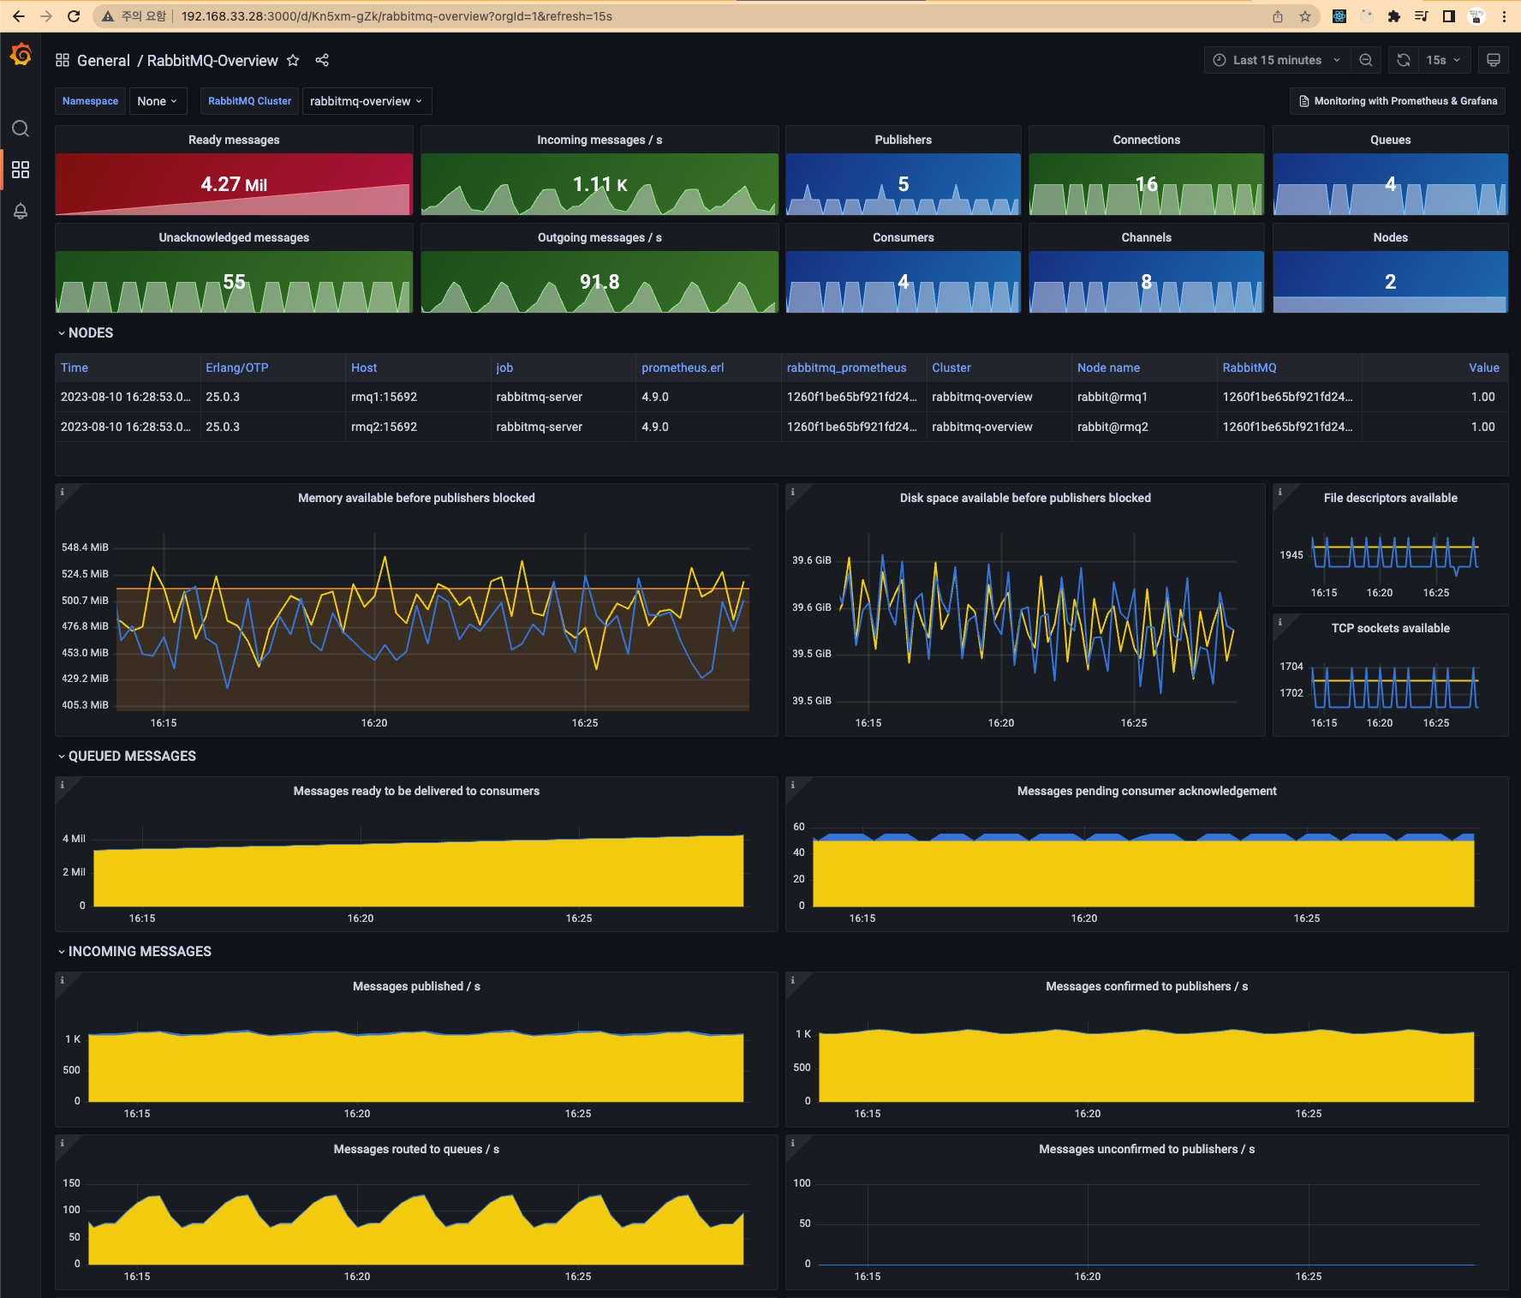Image resolution: width=1521 pixels, height=1298 pixels.
Task: Open Monitoring with Prometheus & Grafana link
Action: [1398, 101]
